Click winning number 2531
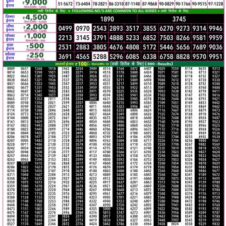 pos(65,47)
